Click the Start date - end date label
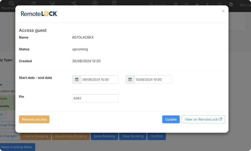This screenshot has height=151, width=251. (36, 78)
